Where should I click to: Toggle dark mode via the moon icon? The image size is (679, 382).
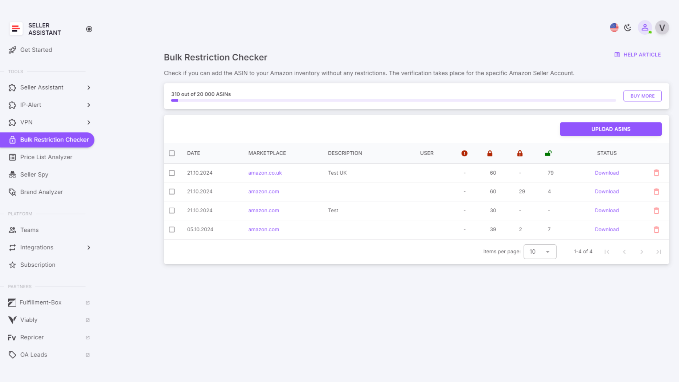pos(628,27)
